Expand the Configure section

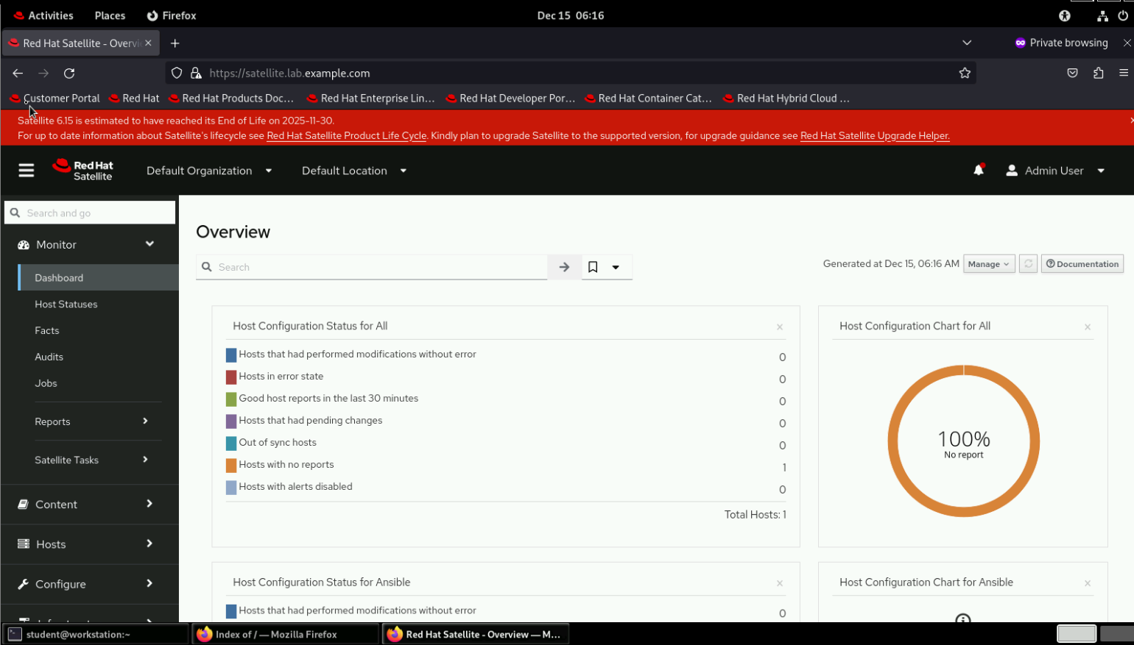(x=89, y=584)
